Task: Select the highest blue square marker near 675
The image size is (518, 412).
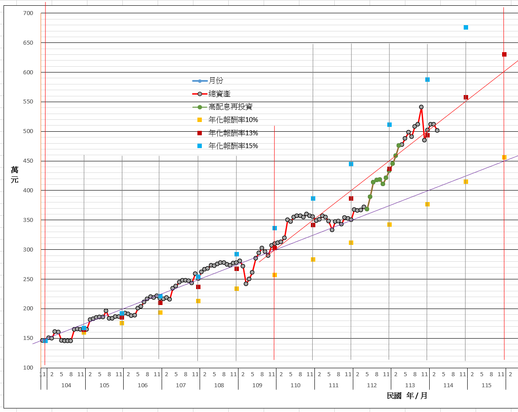Action: (x=466, y=27)
